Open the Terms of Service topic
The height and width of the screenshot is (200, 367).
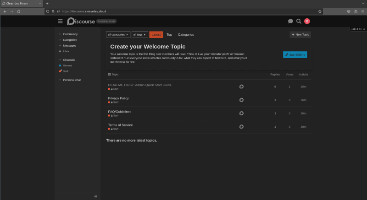point(120,125)
